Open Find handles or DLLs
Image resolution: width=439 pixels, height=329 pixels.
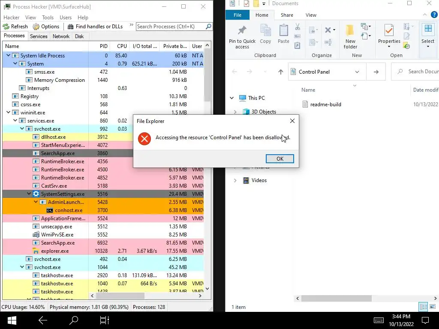(x=95, y=27)
